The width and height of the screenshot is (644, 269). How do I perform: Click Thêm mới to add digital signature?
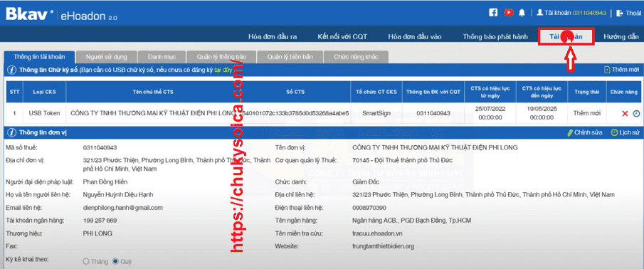621,70
